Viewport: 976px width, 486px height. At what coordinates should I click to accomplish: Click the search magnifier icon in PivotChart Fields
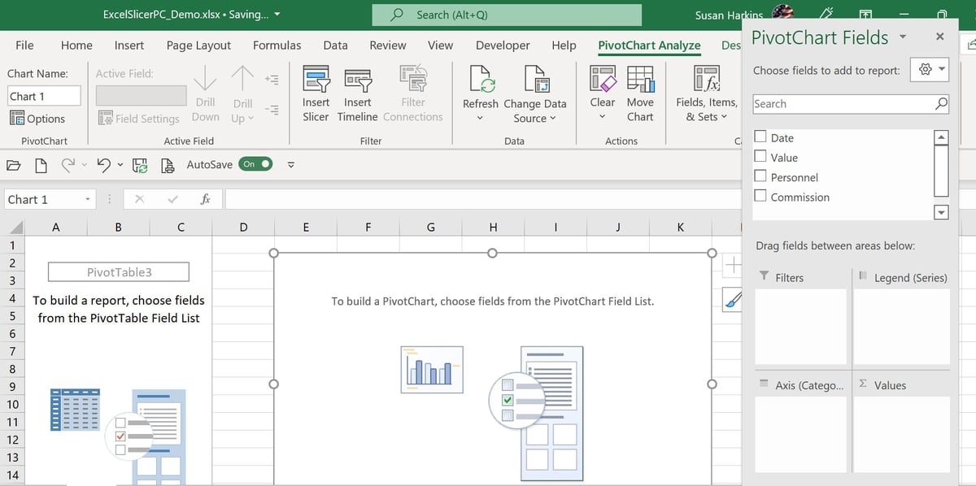[x=941, y=104]
